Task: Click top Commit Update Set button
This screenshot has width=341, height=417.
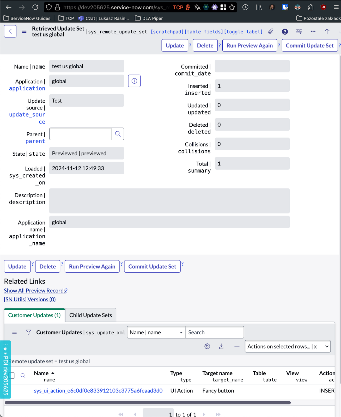Action: point(309,46)
